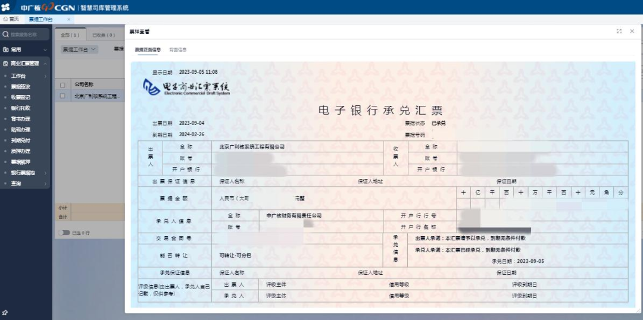643x320 pixels.
Task: Open 贴现办理 in the sidebar
Action: [20, 130]
